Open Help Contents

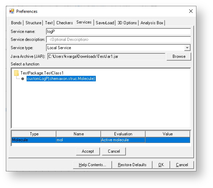[x=92, y=165]
